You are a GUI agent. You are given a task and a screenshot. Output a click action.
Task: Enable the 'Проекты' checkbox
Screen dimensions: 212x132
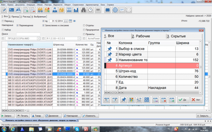[84, 34]
